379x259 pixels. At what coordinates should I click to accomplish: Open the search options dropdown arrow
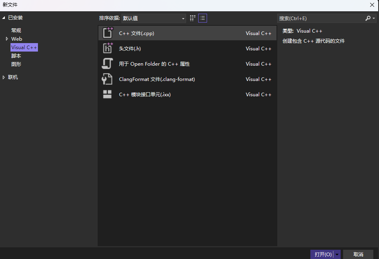click(x=374, y=19)
